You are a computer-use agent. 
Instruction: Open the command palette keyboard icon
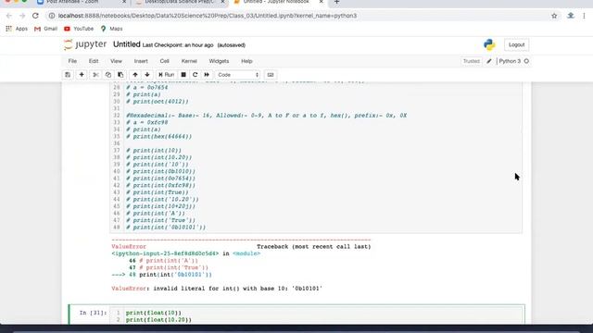tap(271, 75)
